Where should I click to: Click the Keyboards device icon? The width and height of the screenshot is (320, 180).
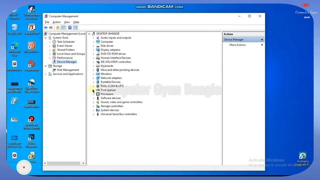tap(98, 66)
